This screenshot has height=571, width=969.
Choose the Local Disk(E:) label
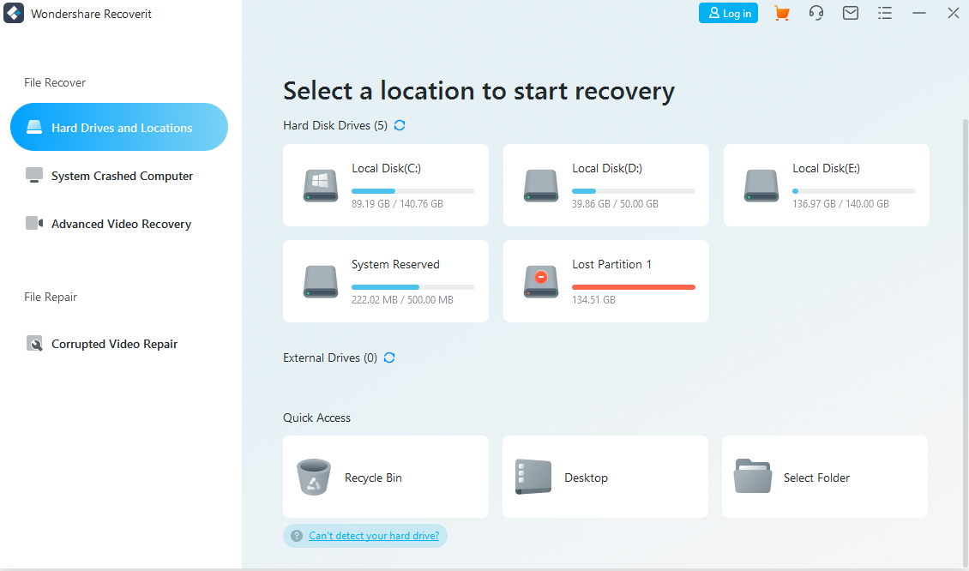[827, 169]
